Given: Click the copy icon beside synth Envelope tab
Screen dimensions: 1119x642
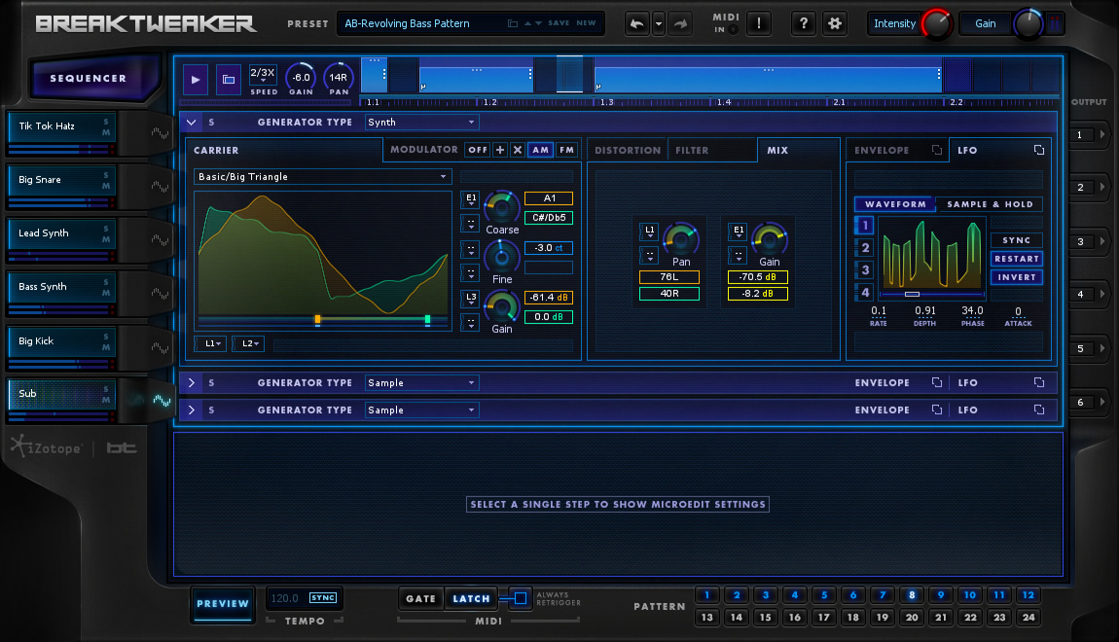Looking at the screenshot, I should point(937,150).
